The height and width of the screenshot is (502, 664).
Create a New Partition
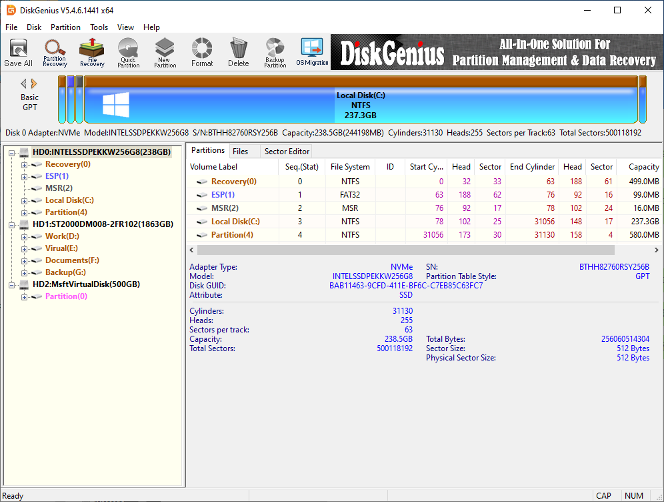coord(165,52)
